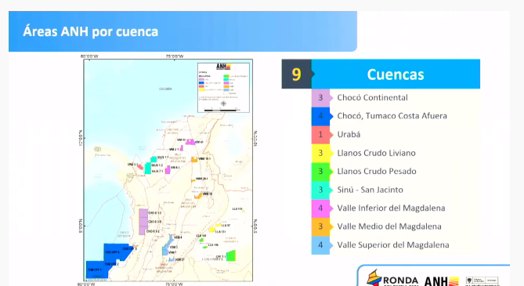
Task: Click the orange VMM 26 1 area on the map
Action: (193, 181)
